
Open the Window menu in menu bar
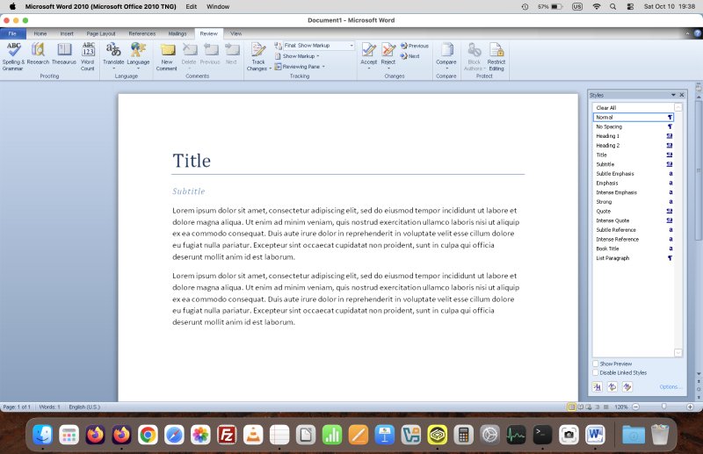pyautogui.click(x=218, y=7)
